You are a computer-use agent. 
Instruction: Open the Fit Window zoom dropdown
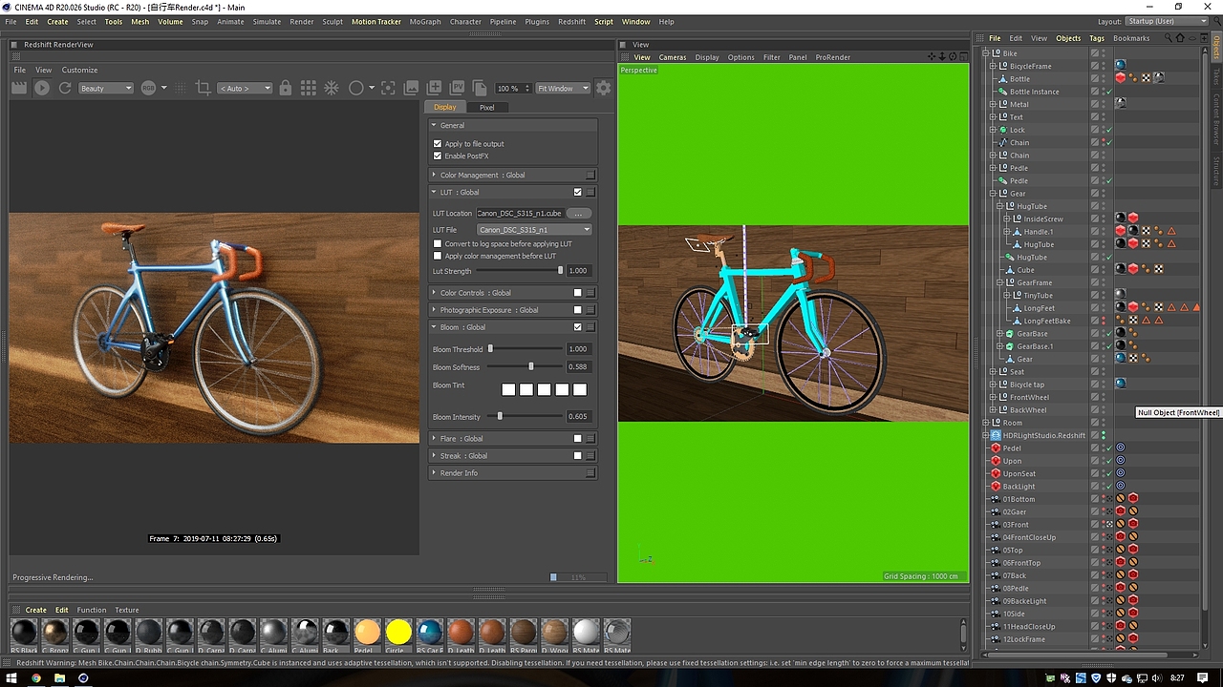click(563, 87)
